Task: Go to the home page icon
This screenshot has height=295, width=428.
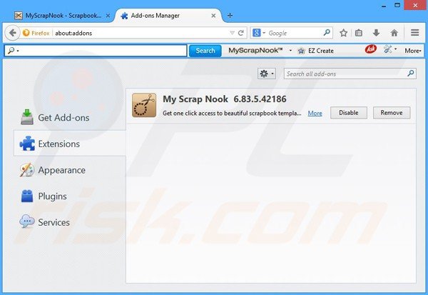Action: click(x=394, y=33)
